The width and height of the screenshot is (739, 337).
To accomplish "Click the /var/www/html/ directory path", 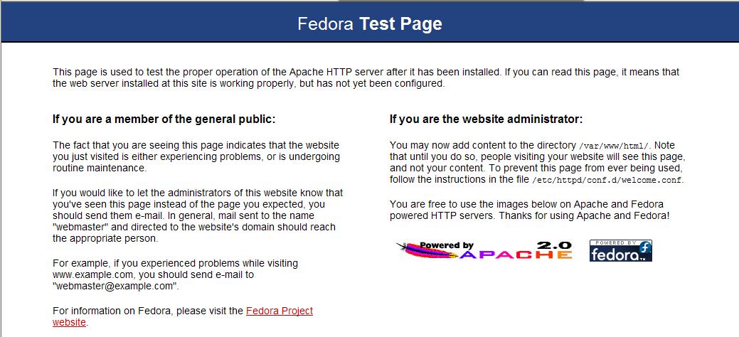I will click(617, 145).
